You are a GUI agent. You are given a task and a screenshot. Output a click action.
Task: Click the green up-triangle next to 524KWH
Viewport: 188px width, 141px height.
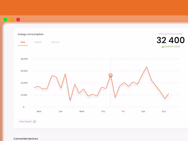(163, 47)
